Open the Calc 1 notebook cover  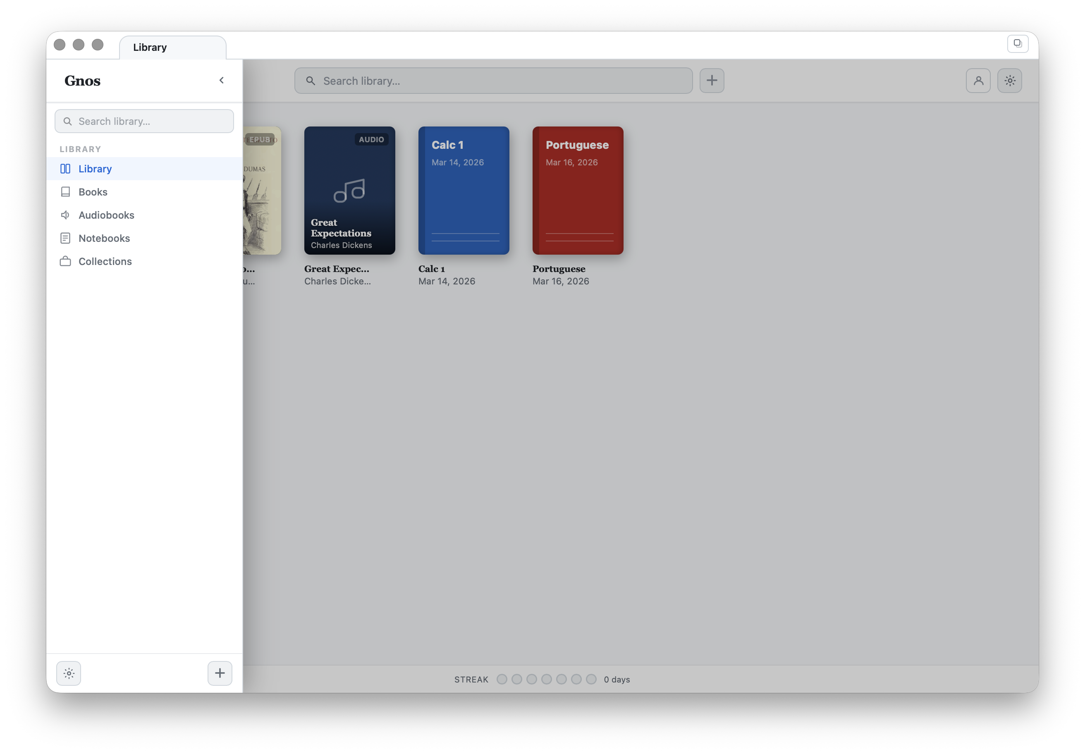pyautogui.click(x=464, y=191)
